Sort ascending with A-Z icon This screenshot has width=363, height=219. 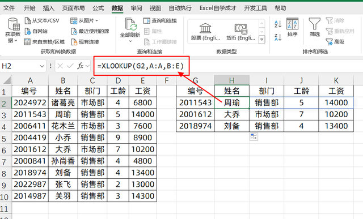pos(278,24)
